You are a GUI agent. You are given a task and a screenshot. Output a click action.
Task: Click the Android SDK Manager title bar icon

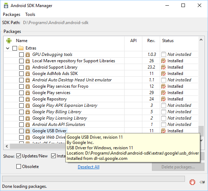(x=6, y=5)
